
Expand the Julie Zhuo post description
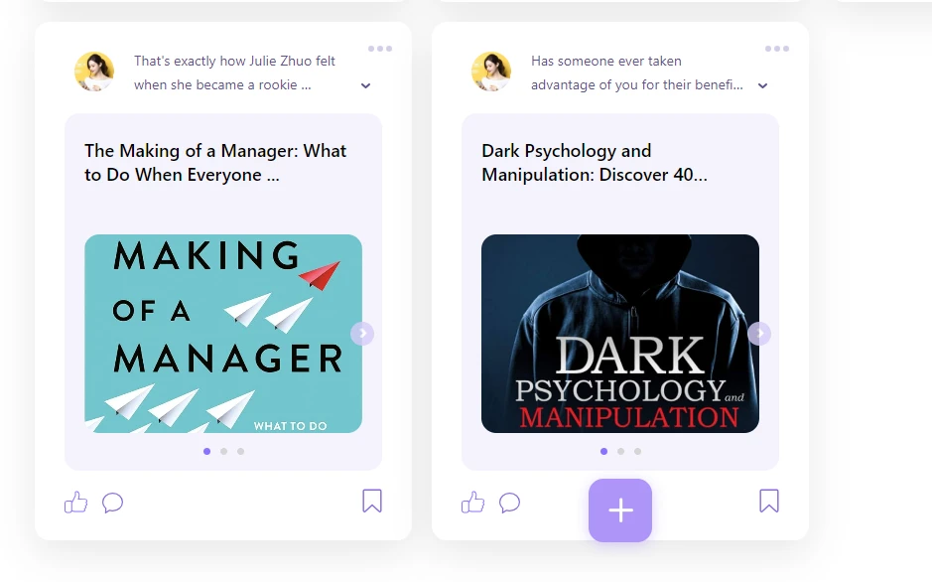[x=365, y=85]
